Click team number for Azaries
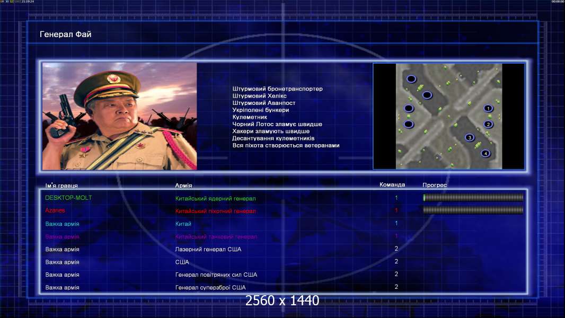This screenshot has height=318, width=565. [396, 210]
